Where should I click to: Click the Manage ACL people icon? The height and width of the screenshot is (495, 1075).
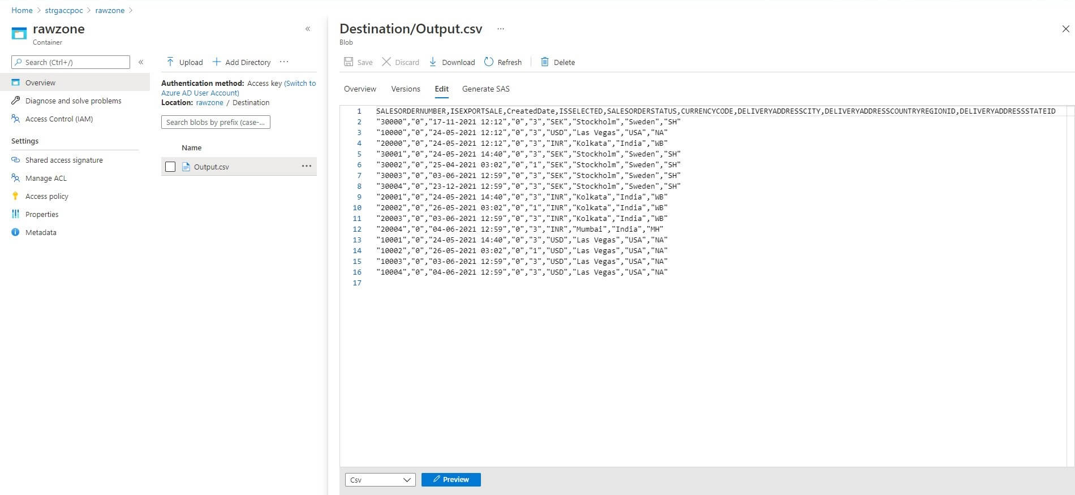click(15, 178)
